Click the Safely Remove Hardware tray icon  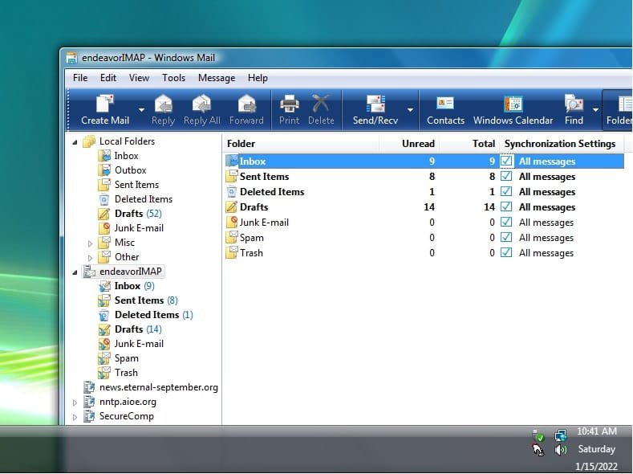tap(538, 435)
